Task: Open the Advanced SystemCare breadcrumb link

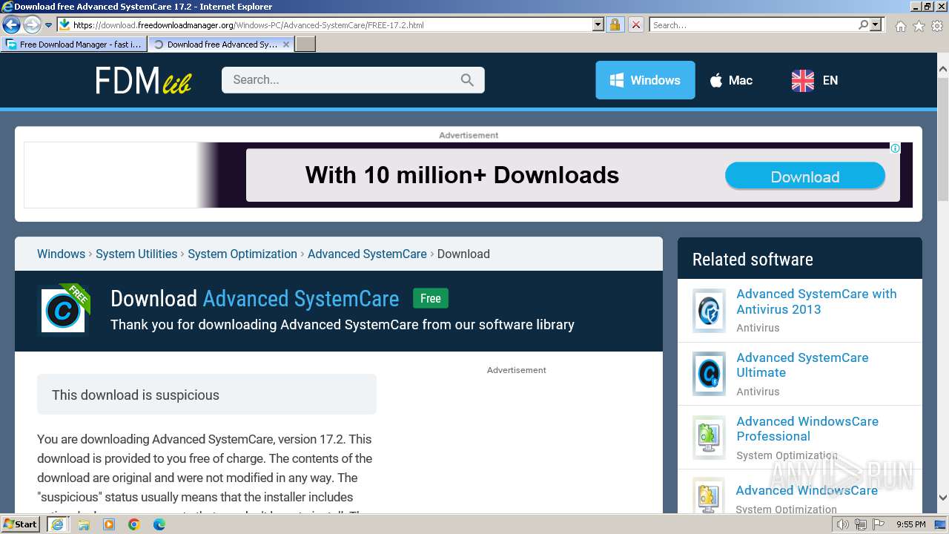Action: 367,254
